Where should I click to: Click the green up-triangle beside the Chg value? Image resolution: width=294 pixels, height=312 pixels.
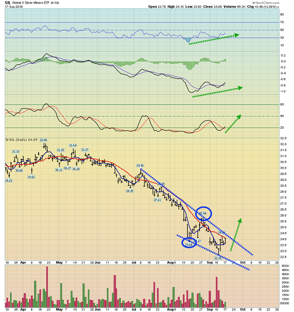[x=278, y=7]
